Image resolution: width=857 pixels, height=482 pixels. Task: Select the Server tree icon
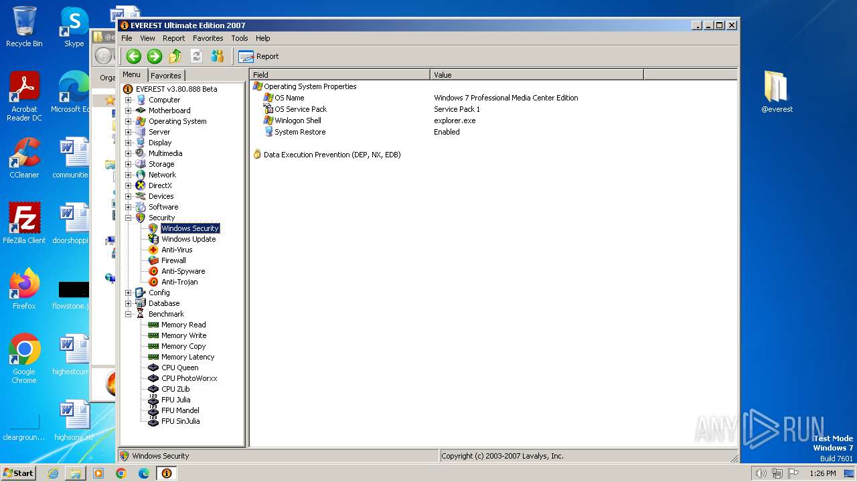(x=141, y=132)
